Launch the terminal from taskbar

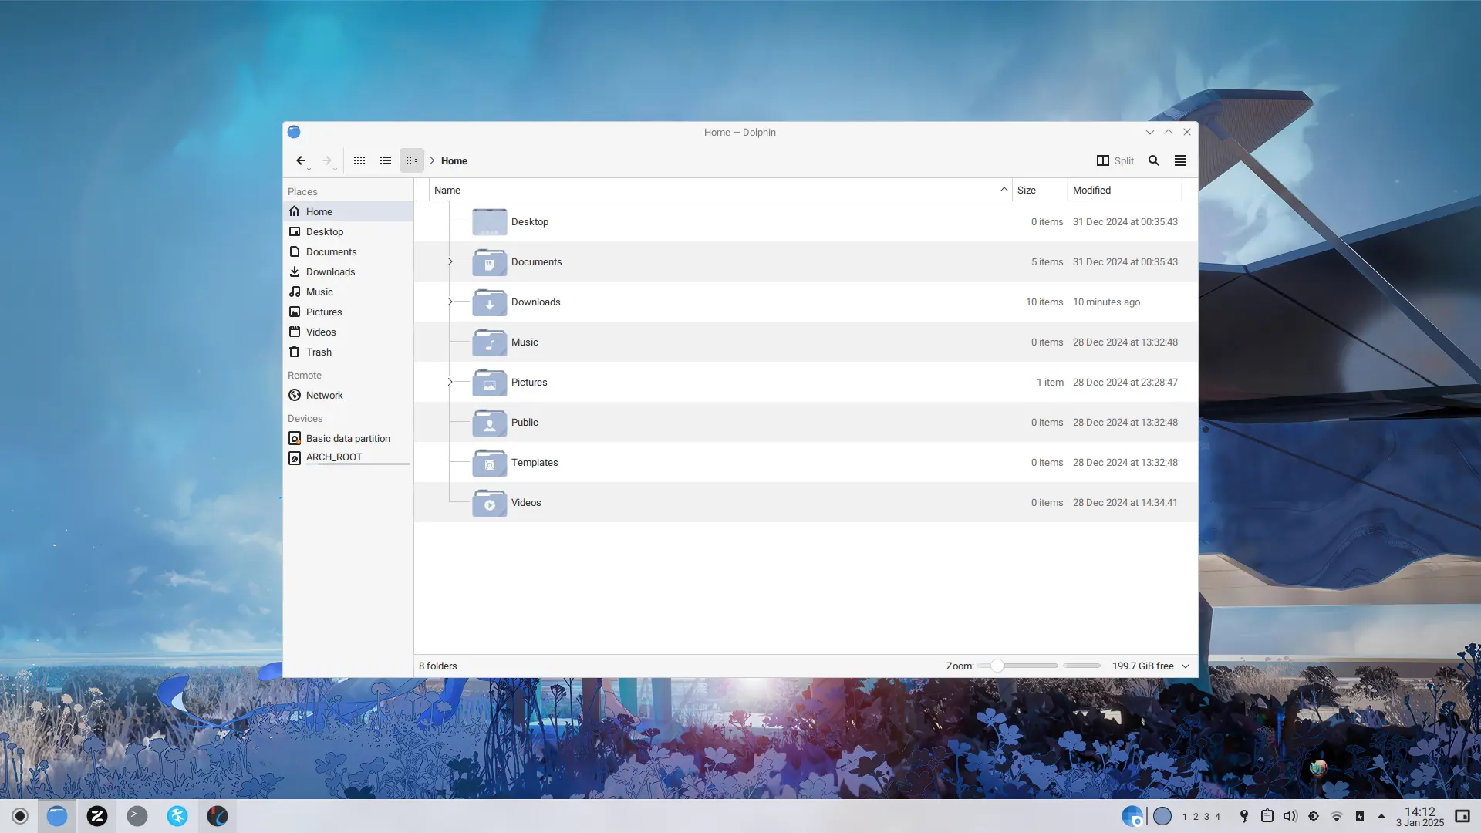point(137,816)
